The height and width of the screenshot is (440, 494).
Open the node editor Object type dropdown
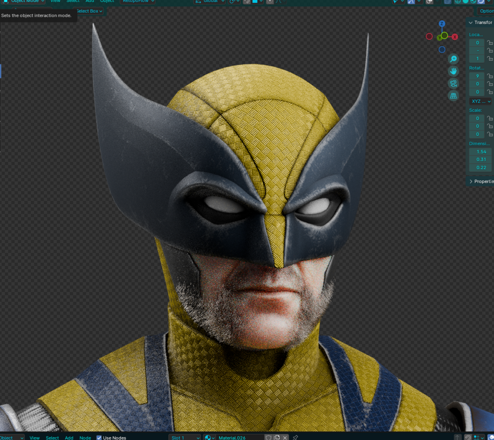pos(11,438)
